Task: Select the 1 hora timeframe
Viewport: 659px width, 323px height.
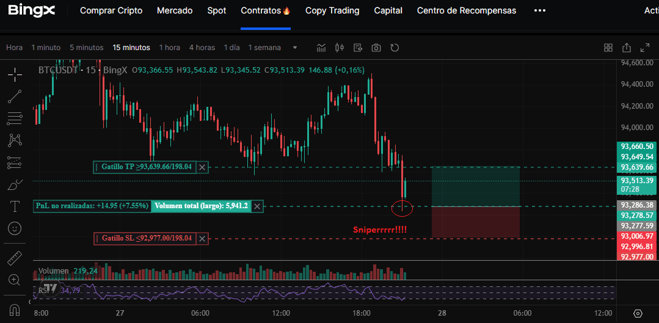Action: click(x=169, y=48)
